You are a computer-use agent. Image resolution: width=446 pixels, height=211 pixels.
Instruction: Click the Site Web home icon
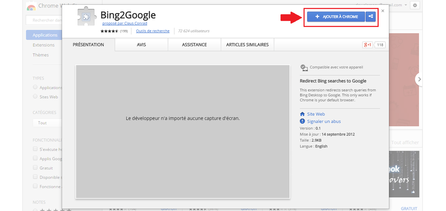point(302,114)
